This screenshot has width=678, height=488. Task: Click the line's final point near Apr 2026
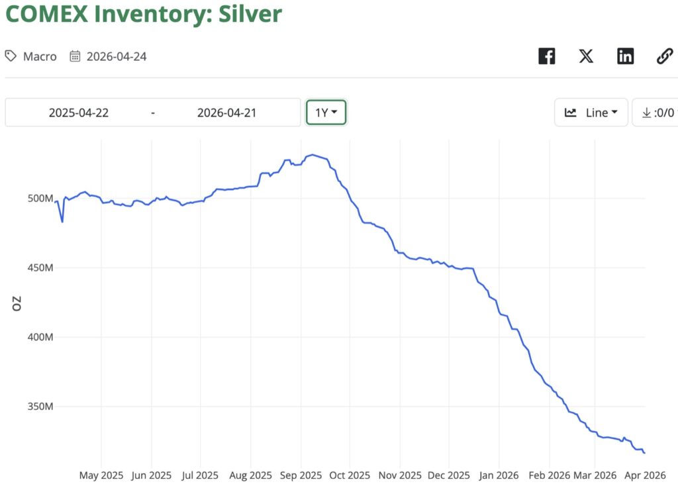[x=644, y=453]
